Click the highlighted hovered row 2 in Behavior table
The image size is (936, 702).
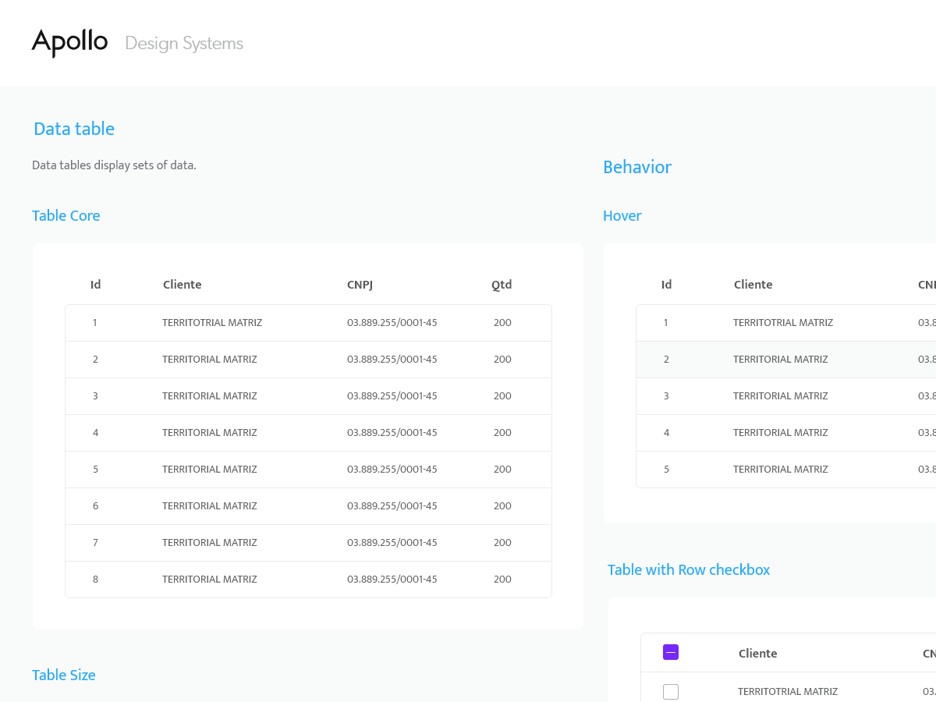pyautogui.click(x=780, y=359)
